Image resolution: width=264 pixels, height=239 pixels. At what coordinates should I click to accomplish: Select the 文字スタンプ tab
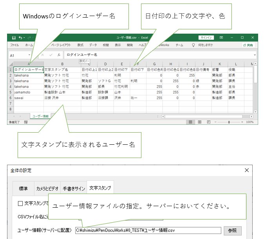[100, 188]
